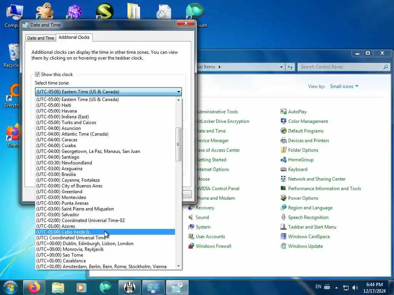Open the Sound speaker icon
394x295 pixels.
[x=191, y=217]
